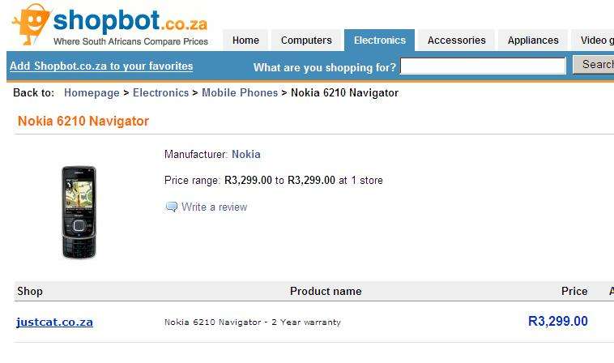Open the Home tab

[245, 41]
